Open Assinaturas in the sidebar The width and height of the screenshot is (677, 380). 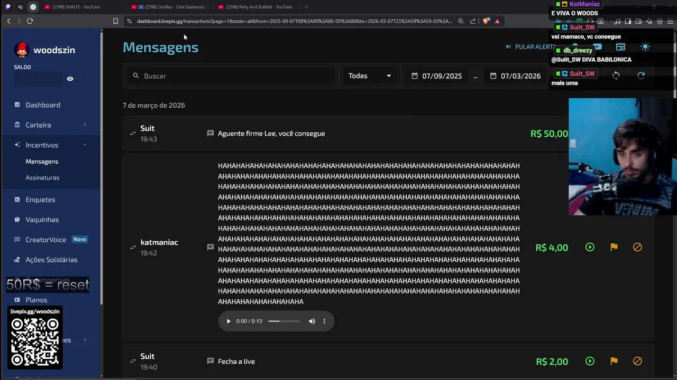pos(42,178)
